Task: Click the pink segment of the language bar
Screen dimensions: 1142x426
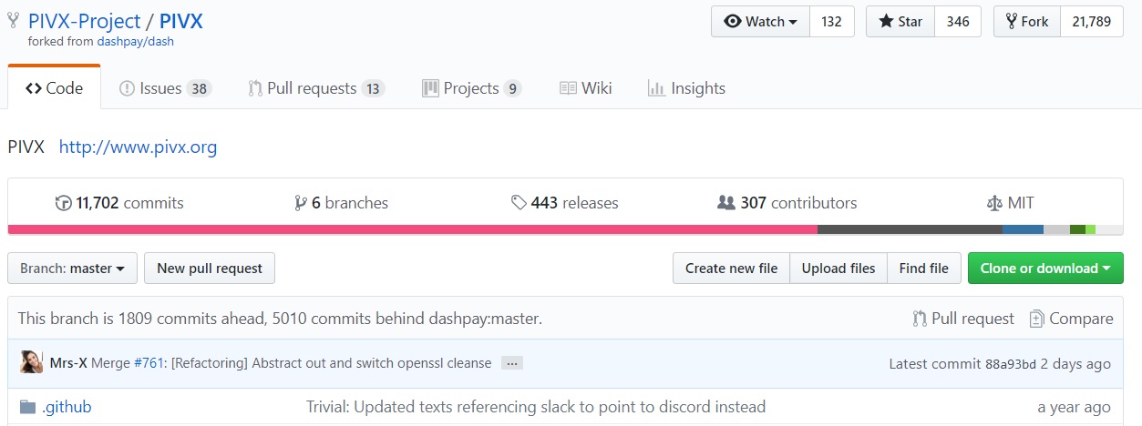Action: click(x=413, y=229)
